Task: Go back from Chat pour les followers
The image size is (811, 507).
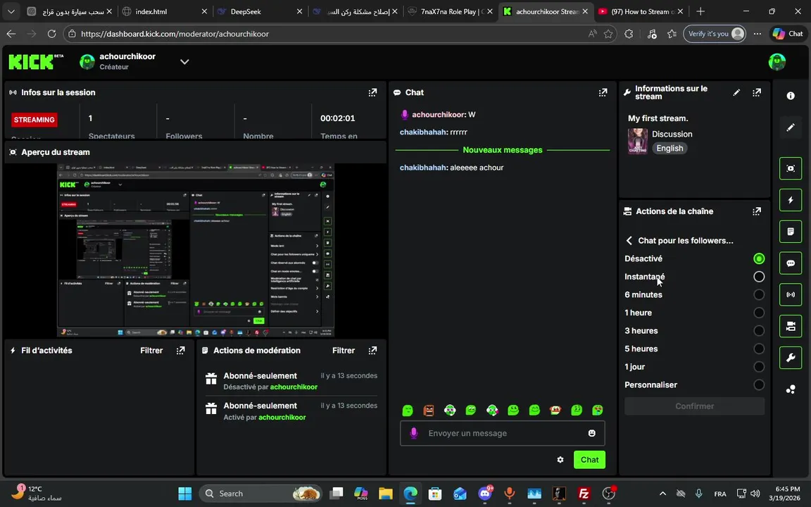Action: [629, 241]
